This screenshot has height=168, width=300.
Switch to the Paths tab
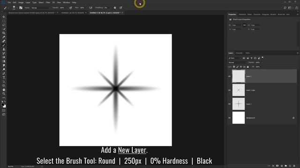[x=247, y=53]
